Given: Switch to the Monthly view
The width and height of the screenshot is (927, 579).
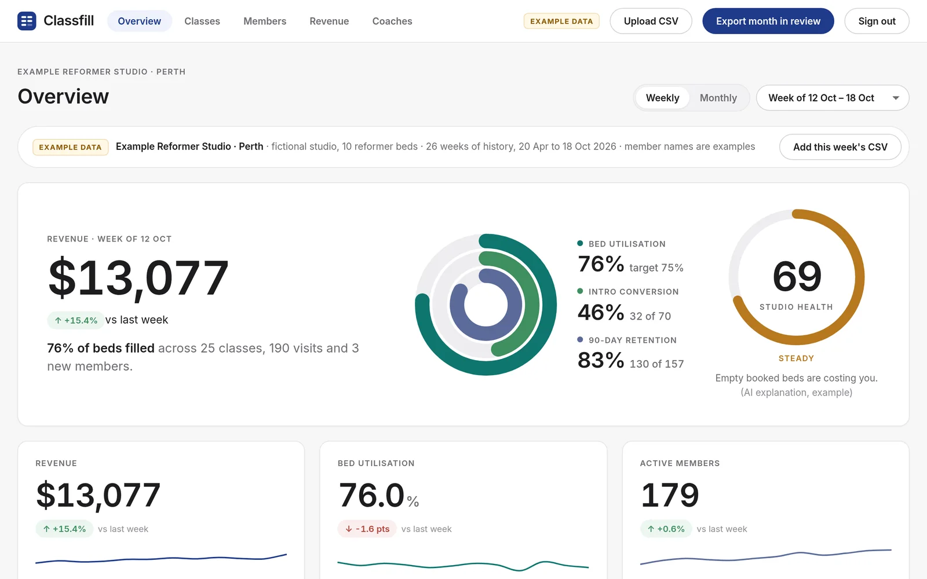Looking at the screenshot, I should [x=718, y=98].
